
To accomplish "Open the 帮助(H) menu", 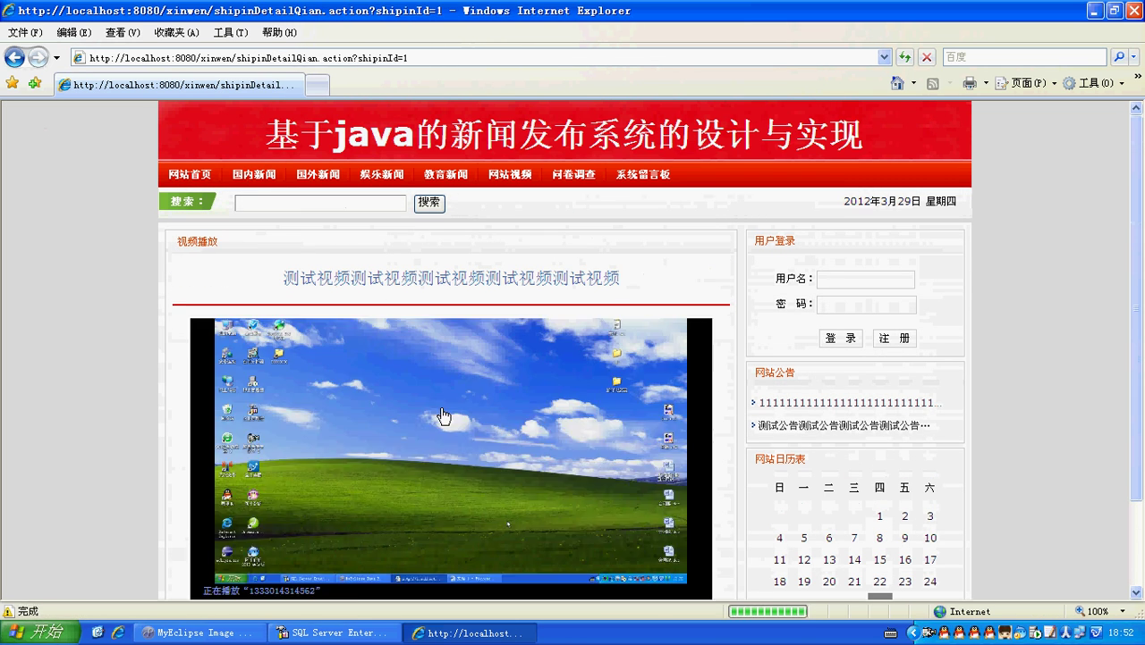I will coord(279,32).
